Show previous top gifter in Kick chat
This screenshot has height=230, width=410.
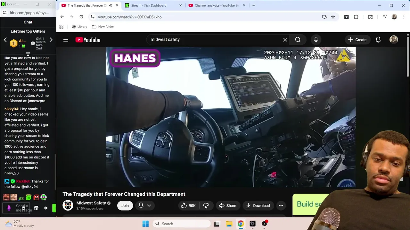pos(5,40)
